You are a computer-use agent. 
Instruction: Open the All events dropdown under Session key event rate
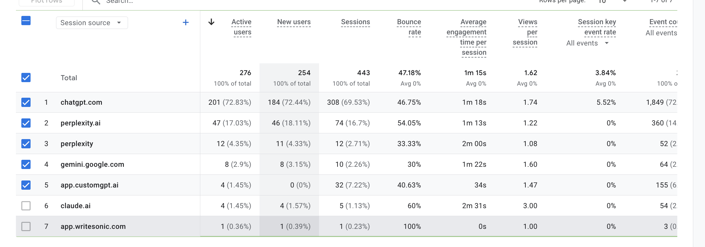point(587,43)
